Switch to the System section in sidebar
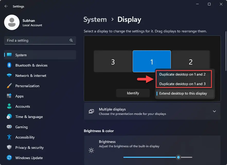The width and height of the screenshot is (227, 165). click(x=21, y=55)
